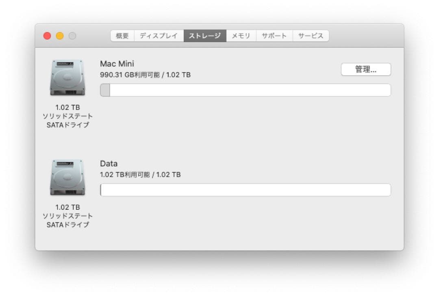Open the サービス tab
439x297 pixels.
coord(310,35)
